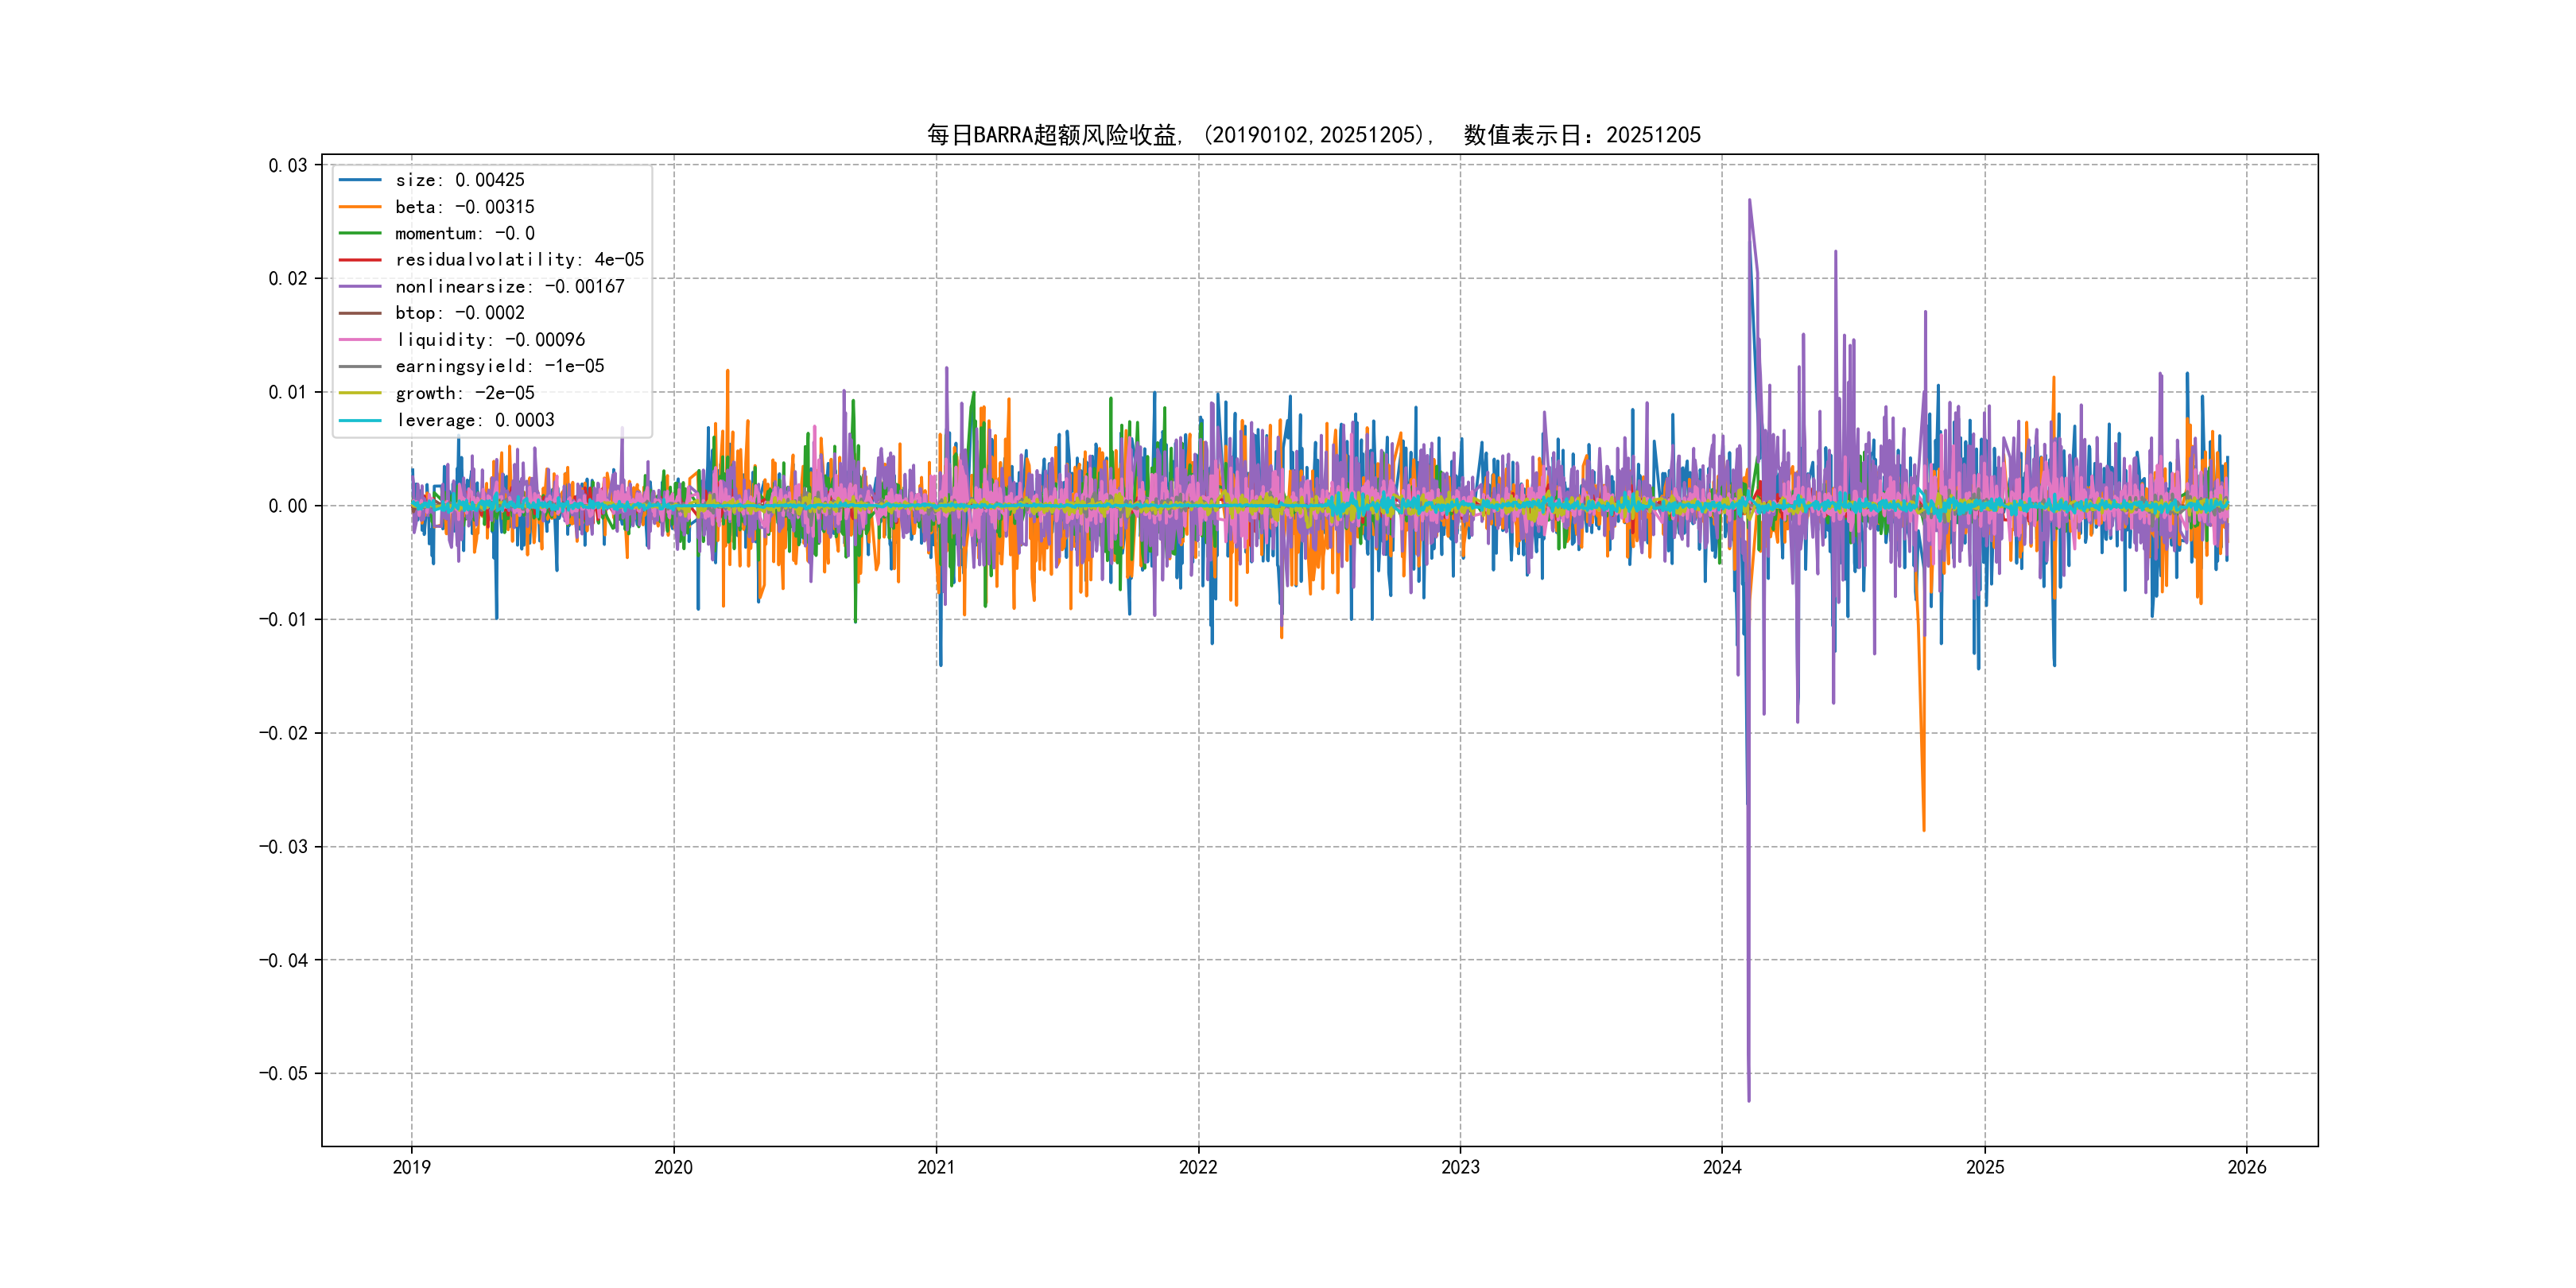Screen dimensions: 2576x1288
Task: Click the 0.00 y-axis tick label
Action: point(287,506)
